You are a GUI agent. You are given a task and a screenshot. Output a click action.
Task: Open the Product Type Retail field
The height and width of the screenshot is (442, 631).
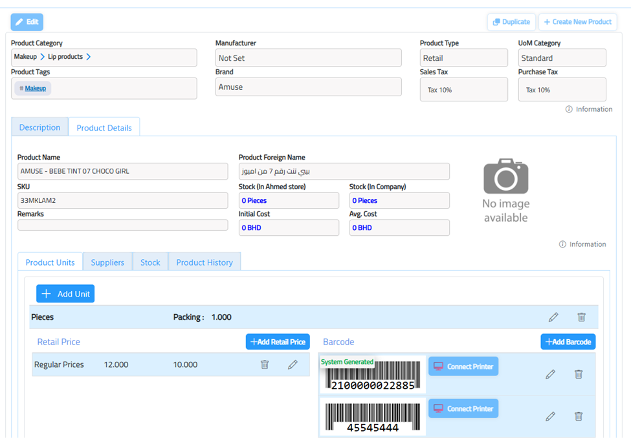[463, 58]
